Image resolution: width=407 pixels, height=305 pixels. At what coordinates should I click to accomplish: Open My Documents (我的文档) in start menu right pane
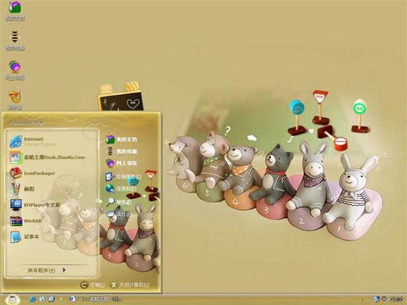[121, 139]
